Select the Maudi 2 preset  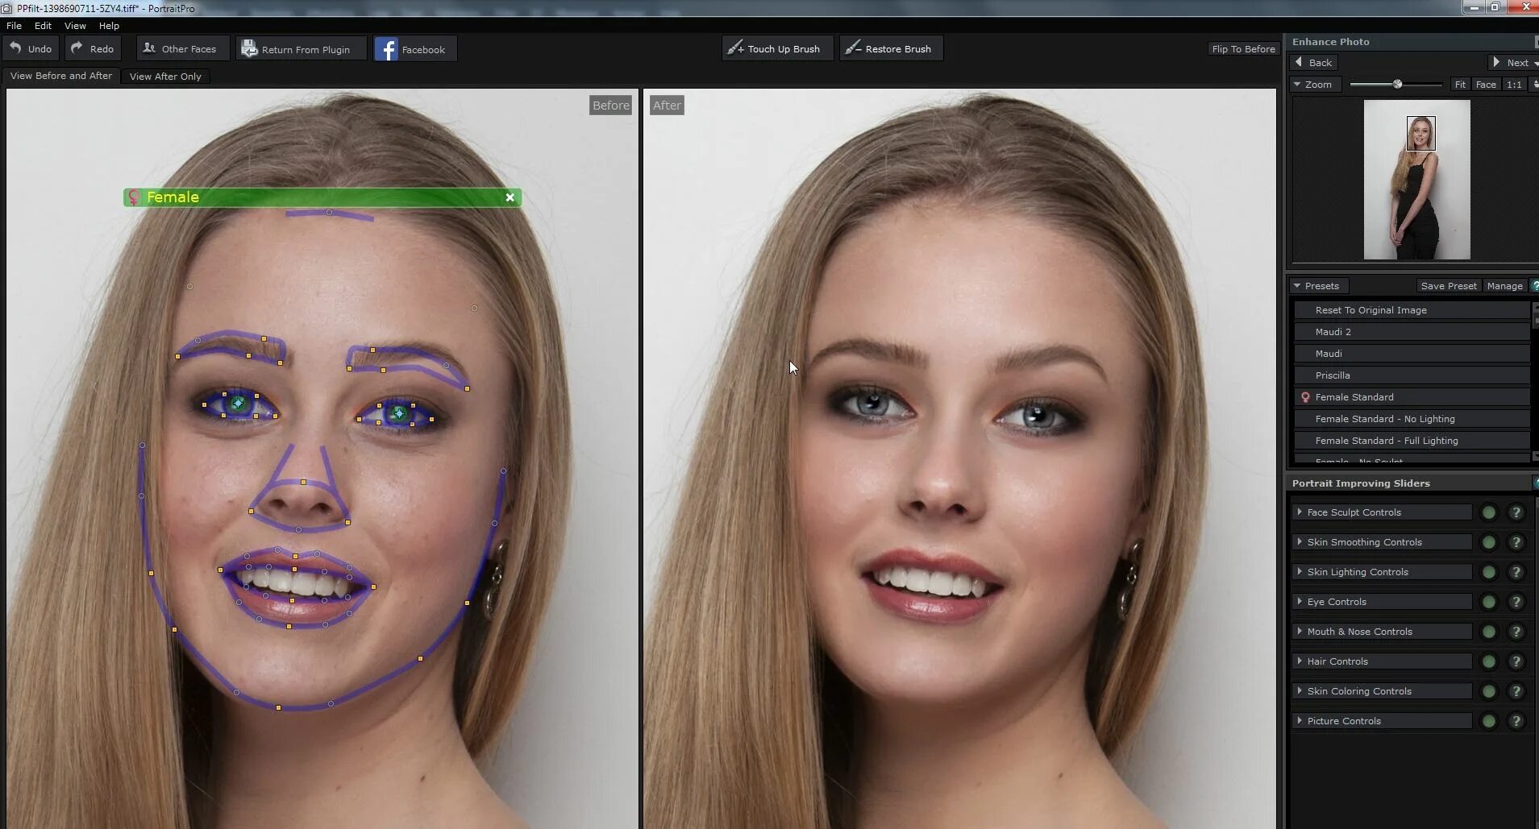pos(1412,332)
